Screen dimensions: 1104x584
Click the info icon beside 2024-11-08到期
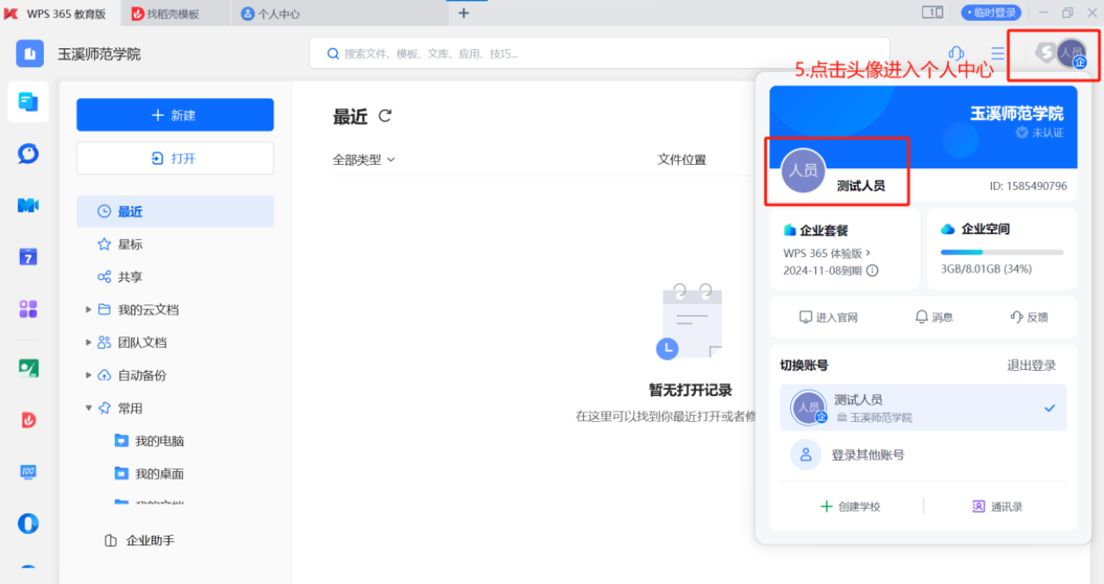pyautogui.click(x=872, y=270)
